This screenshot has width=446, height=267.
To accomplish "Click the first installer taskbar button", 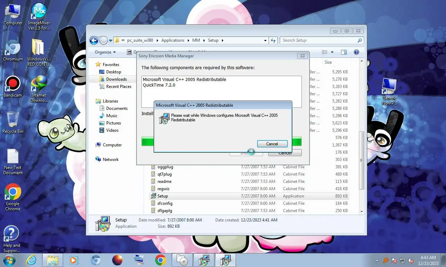I will 204,260.
